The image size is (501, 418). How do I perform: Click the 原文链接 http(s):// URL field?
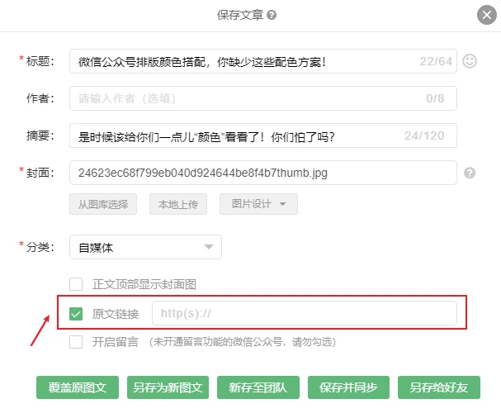[x=303, y=314]
